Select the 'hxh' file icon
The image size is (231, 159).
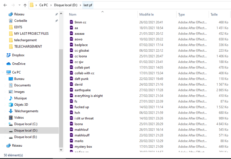71,113
